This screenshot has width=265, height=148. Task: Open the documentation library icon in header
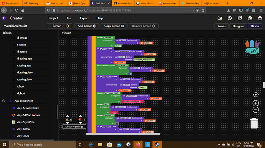(x=240, y=18)
